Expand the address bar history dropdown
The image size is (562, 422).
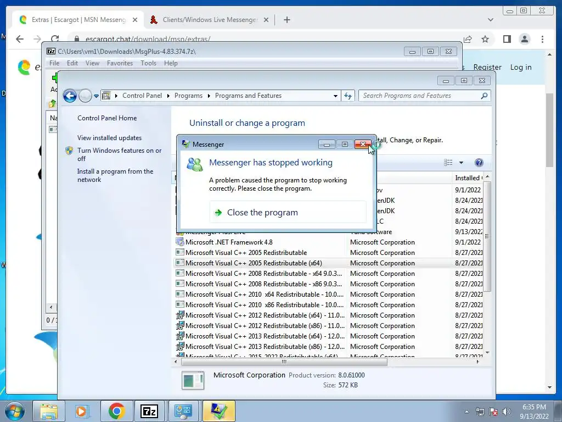[335, 96]
